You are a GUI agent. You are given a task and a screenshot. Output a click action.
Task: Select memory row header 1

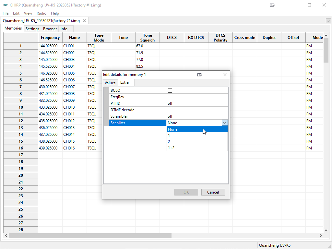21,46
